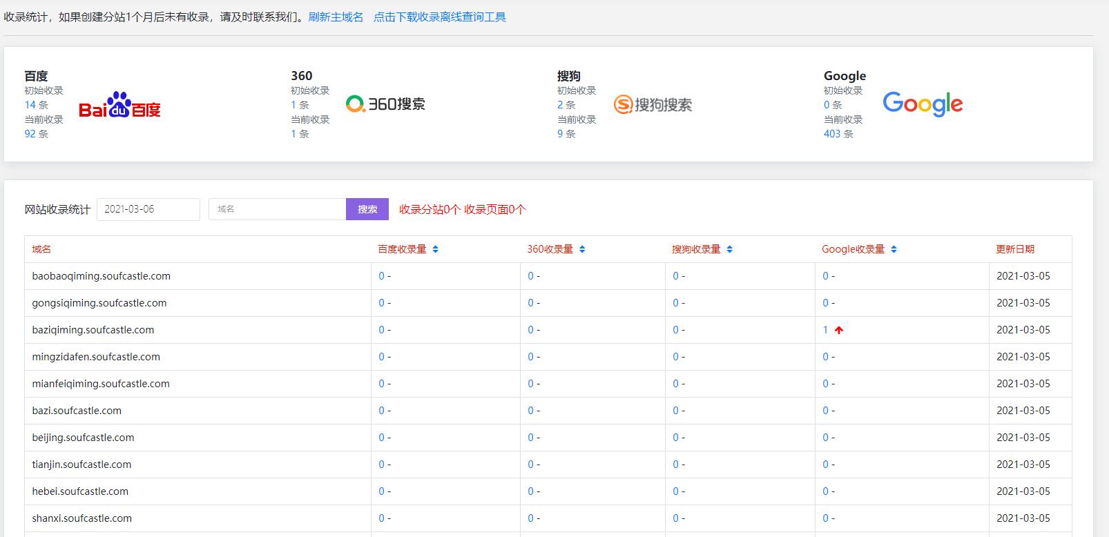The width and height of the screenshot is (1109, 537).
Task: Click the Google logo
Action: 923,104
